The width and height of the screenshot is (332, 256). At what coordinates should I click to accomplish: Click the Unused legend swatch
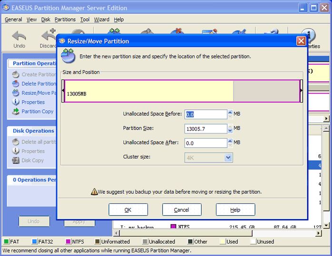(253, 241)
